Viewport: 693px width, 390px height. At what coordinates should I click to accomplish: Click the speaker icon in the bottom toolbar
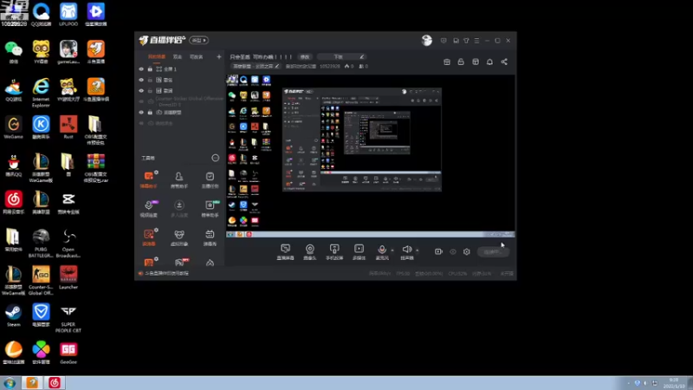coord(406,250)
